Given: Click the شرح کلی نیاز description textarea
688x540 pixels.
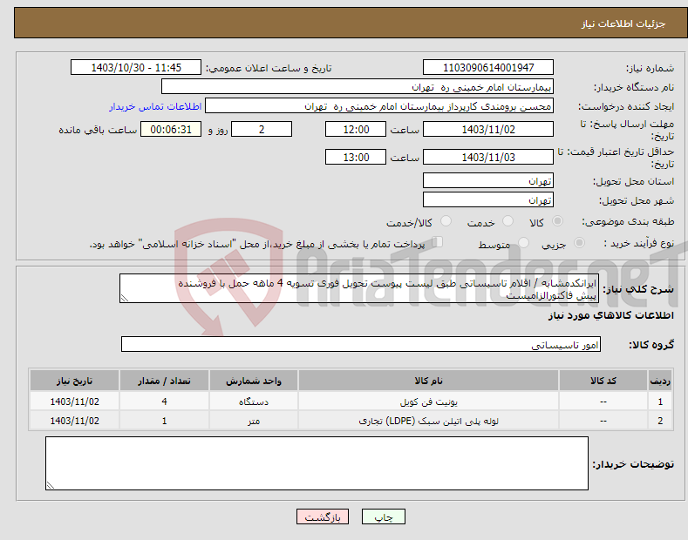Looking at the screenshot, I should pyautogui.click(x=359, y=288).
